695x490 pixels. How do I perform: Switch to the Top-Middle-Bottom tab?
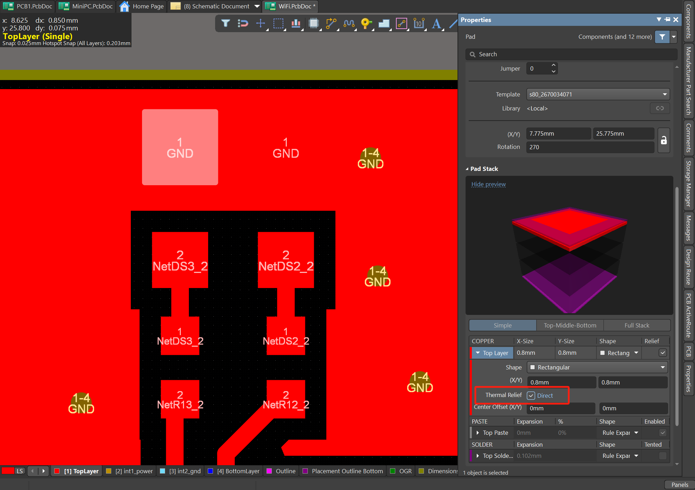(x=570, y=325)
